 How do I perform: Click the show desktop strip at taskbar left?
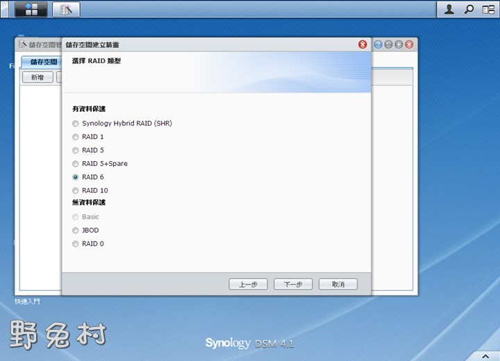pos(4,9)
